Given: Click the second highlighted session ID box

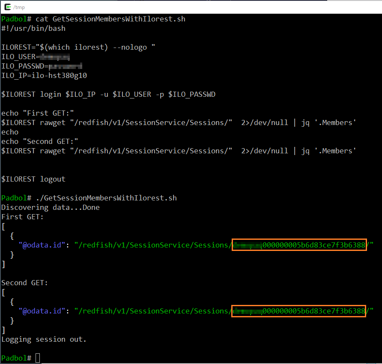Looking at the screenshot, I should (298, 311).
